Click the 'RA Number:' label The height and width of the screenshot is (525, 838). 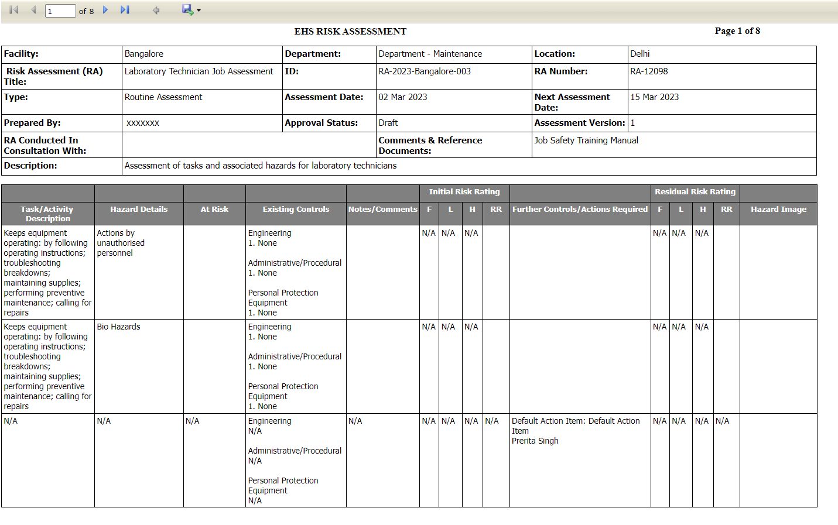click(x=561, y=71)
